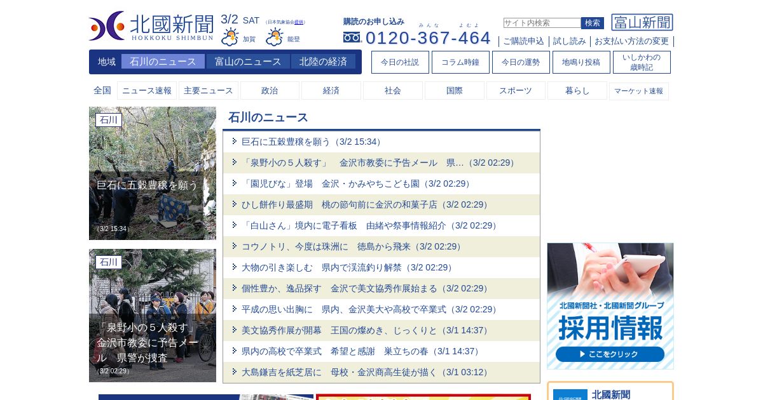Click the Kaga weather icon
Image resolution: width=763 pixels, height=400 pixels.
[230, 37]
